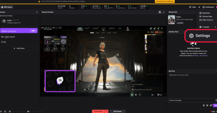Click the sparkle icon next to Help

[199, 7]
